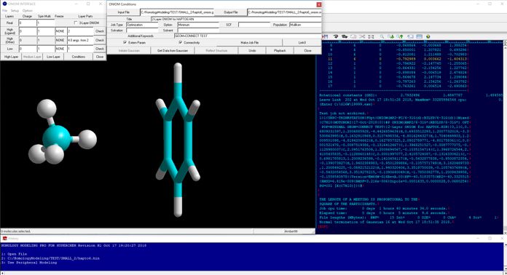
Task: Enable the 3-Layer ONIOM checkbox
Action: pos(76,23)
